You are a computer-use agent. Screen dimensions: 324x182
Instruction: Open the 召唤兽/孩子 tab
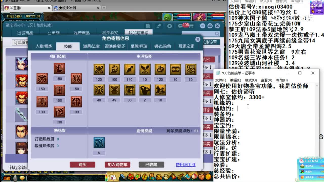point(115,46)
